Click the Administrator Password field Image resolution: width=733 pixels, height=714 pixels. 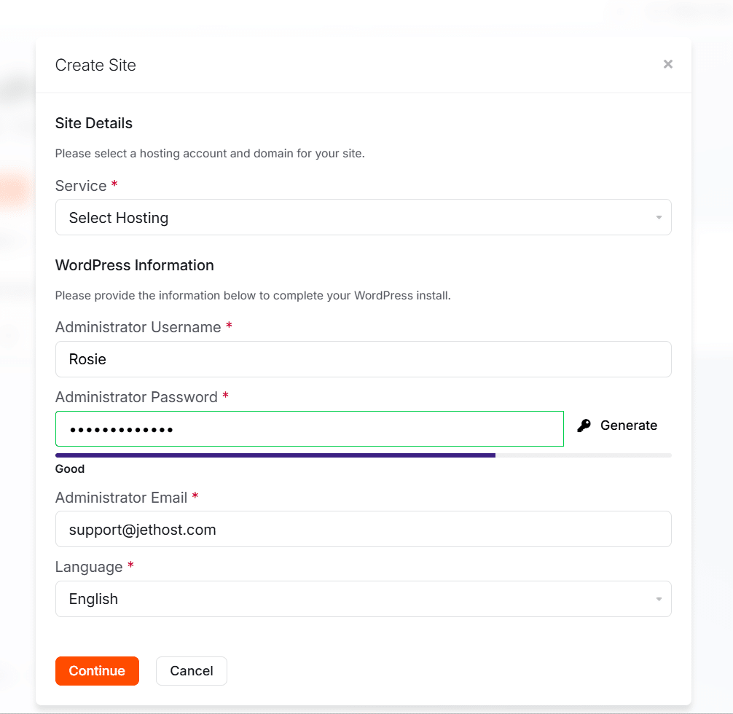[309, 428]
